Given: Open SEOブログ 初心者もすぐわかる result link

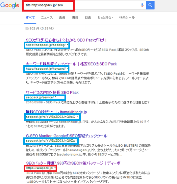Looking at the screenshot, I should [x=66, y=40].
